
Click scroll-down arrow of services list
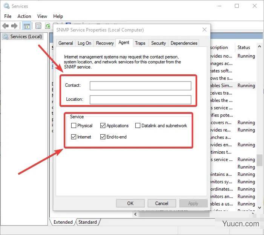click(259, 208)
